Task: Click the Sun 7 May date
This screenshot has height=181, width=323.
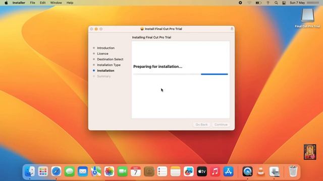Action: click(x=297, y=3)
